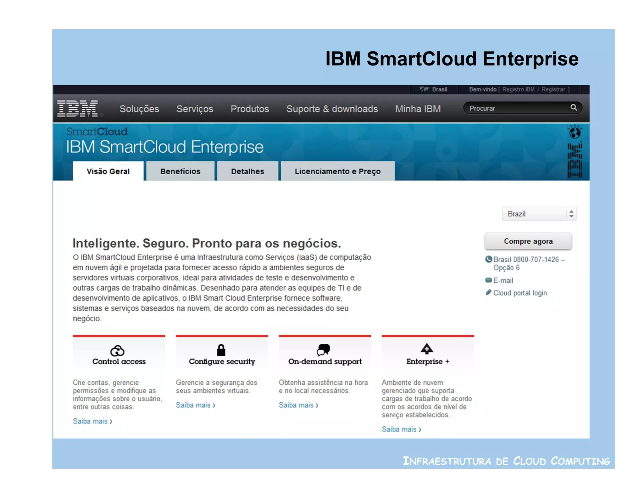This screenshot has height=498, width=644.
Task: Click the IBM logo in navigation bar
Action: pos(77,109)
